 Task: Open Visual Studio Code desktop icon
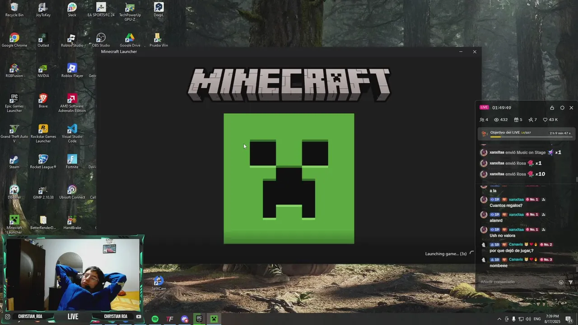72,134
